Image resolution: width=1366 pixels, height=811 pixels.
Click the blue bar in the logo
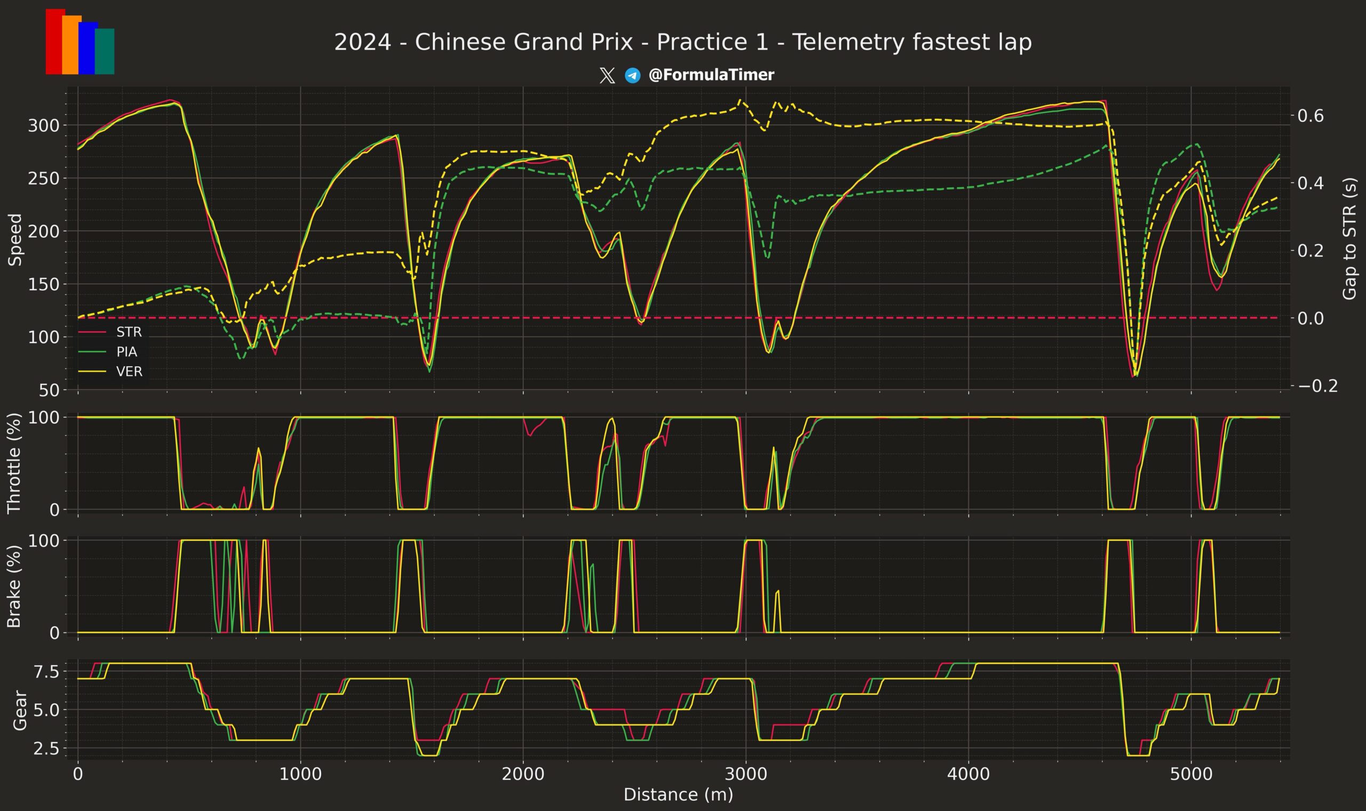[87, 48]
